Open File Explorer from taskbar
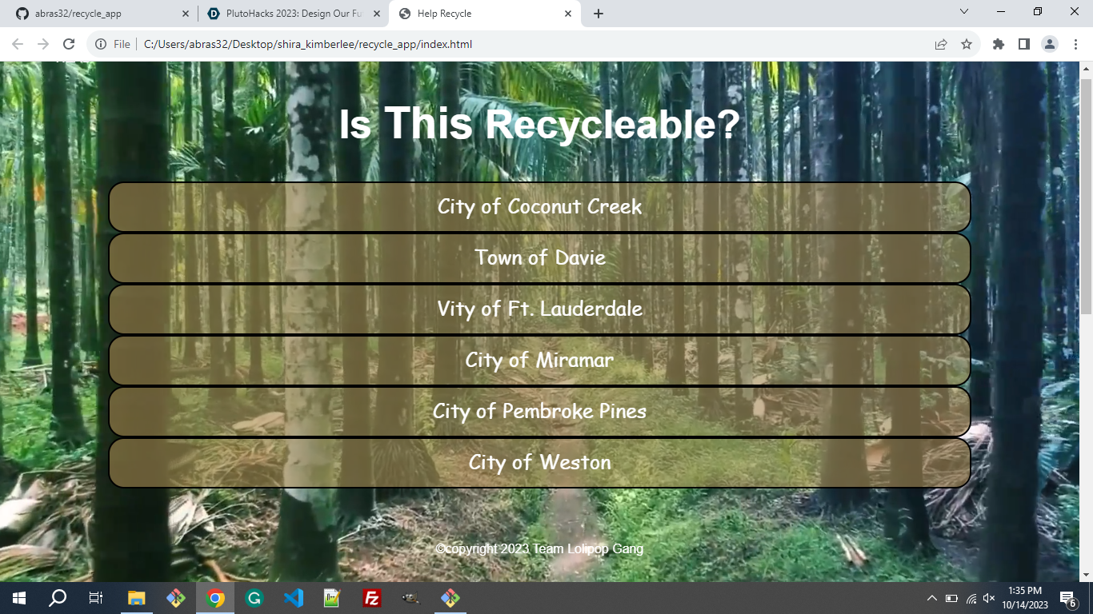The width and height of the screenshot is (1093, 614). coord(137,598)
